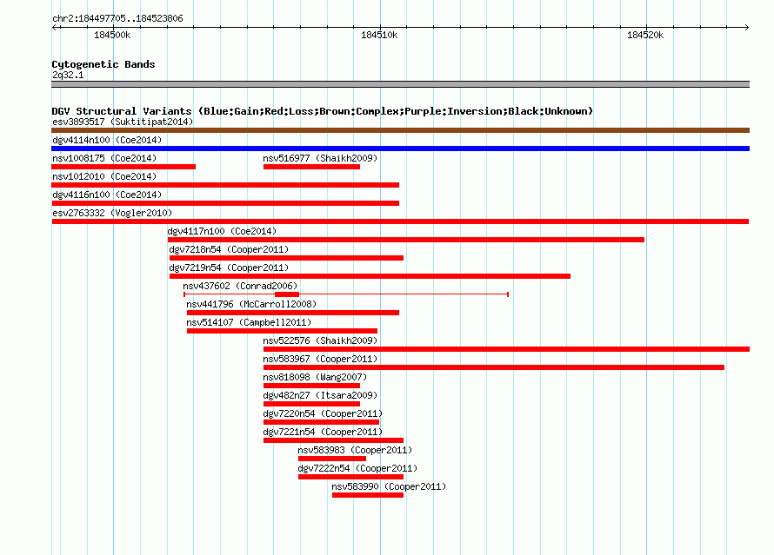Image resolution: width=774 pixels, height=555 pixels.
Task: Click the esv3893517 (Suktitipat2014) label
Action: tap(123, 122)
